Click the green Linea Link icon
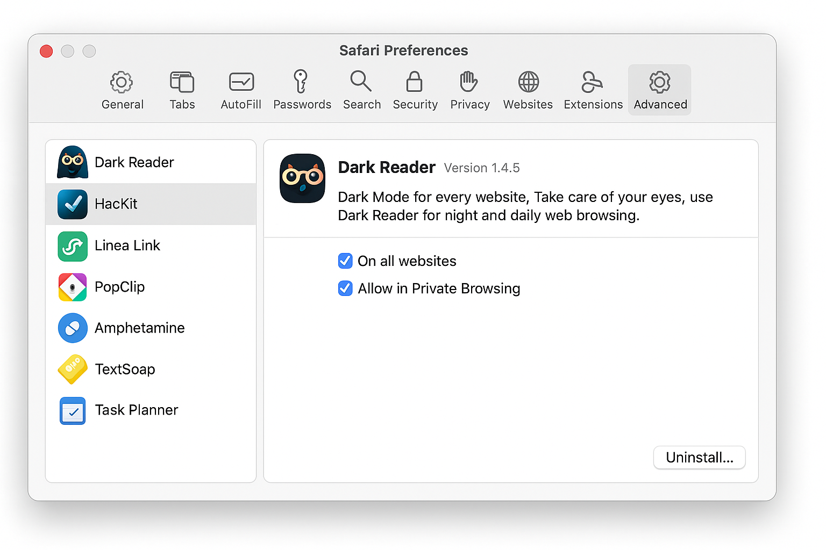 point(73,246)
